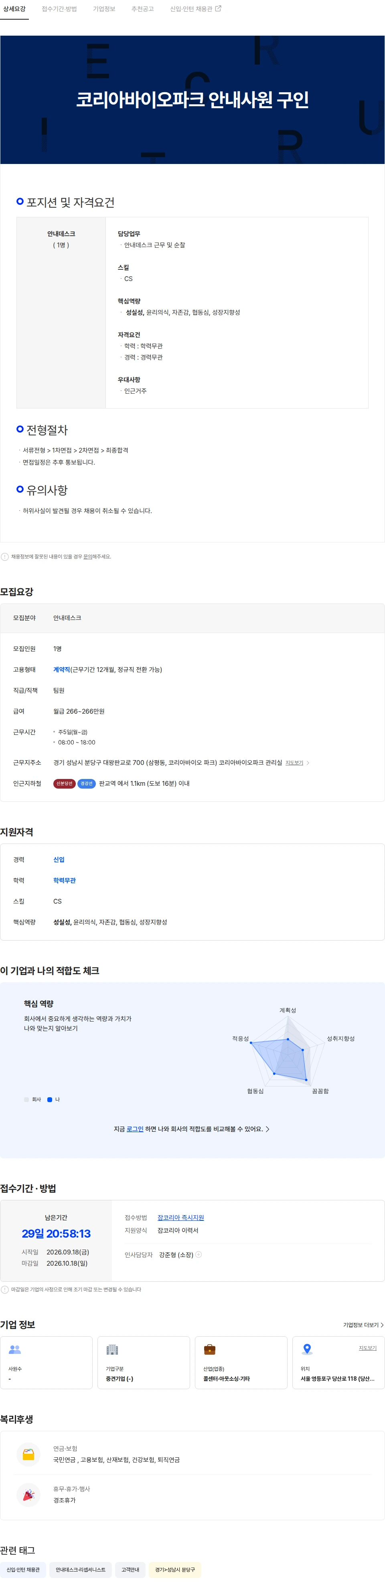Click the 연금·보험 wallet icon
Screen dimensions: 385x1586
coord(28,1455)
